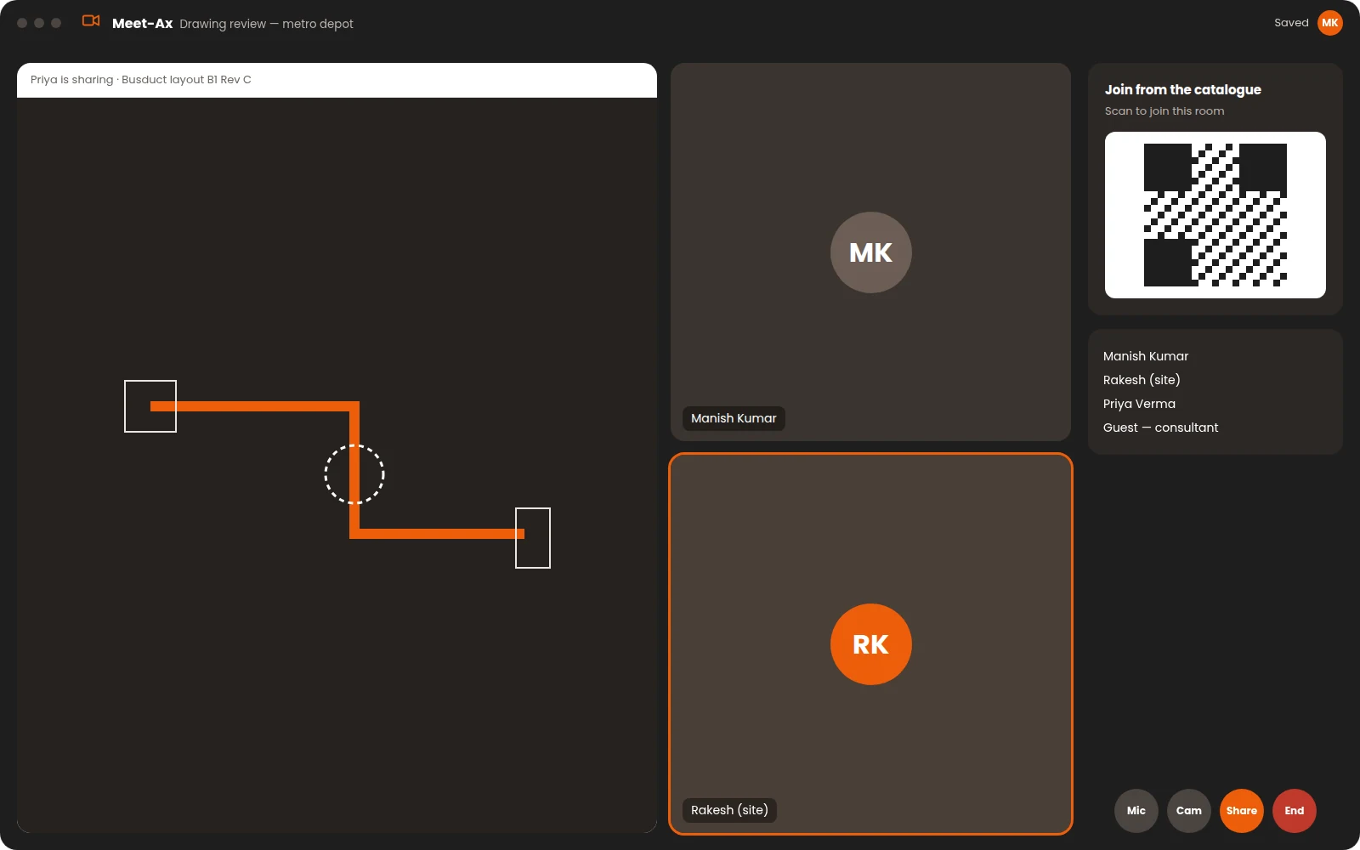Open the MK profile avatar in title bar
Viewport: 1360px width, 850px height.
[1330, 23]
